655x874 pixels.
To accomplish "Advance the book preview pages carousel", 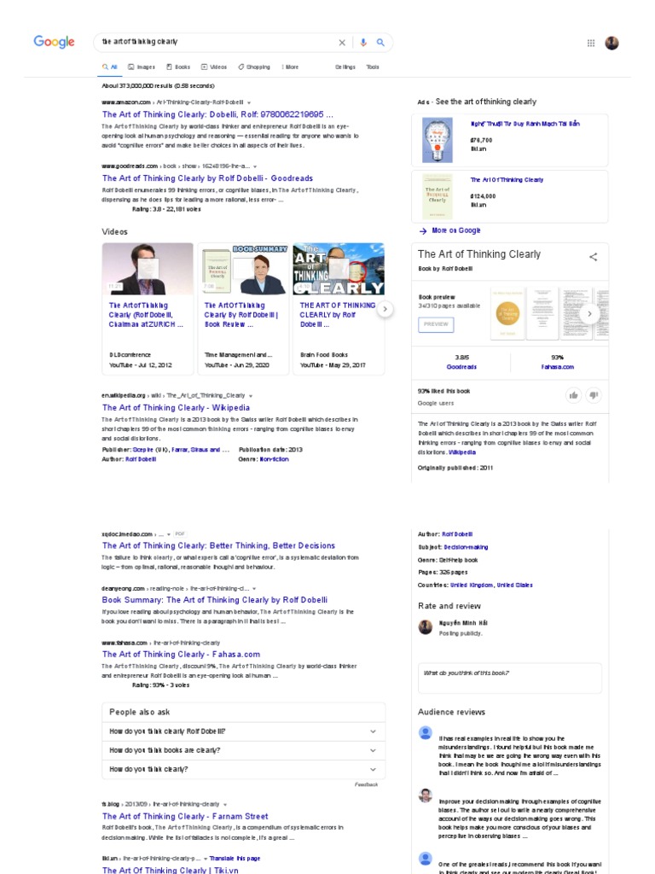I will (x=589, y=314).
